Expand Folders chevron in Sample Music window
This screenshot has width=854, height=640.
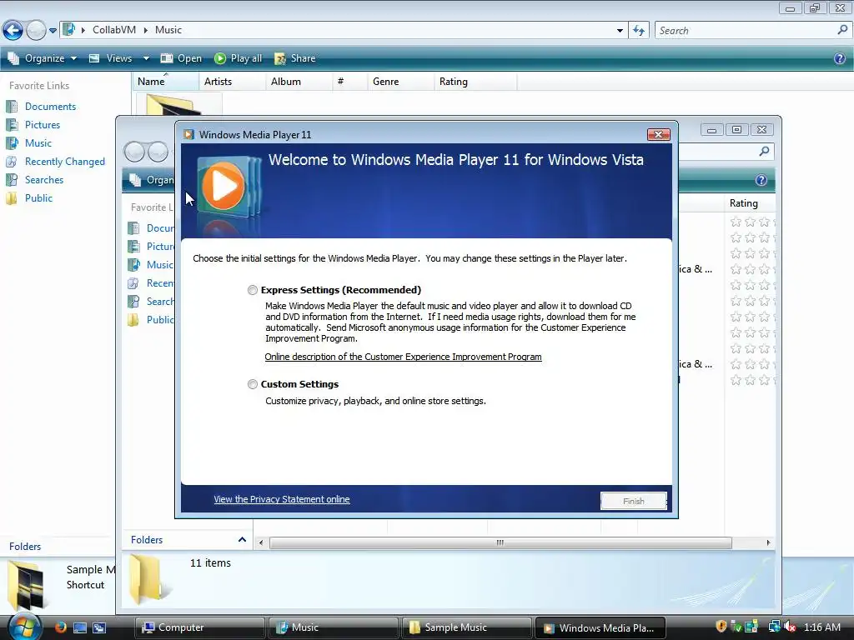(242, 540)
